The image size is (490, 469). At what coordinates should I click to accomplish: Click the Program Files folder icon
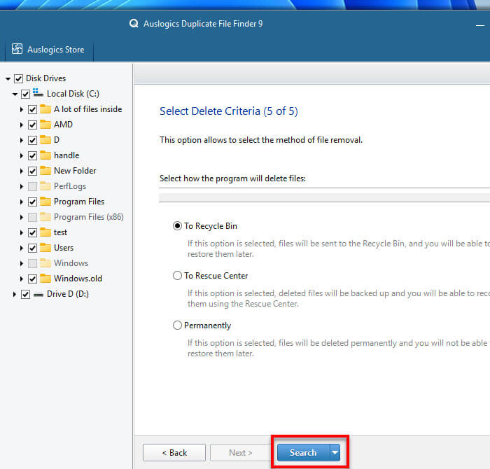tap(45, 202)
